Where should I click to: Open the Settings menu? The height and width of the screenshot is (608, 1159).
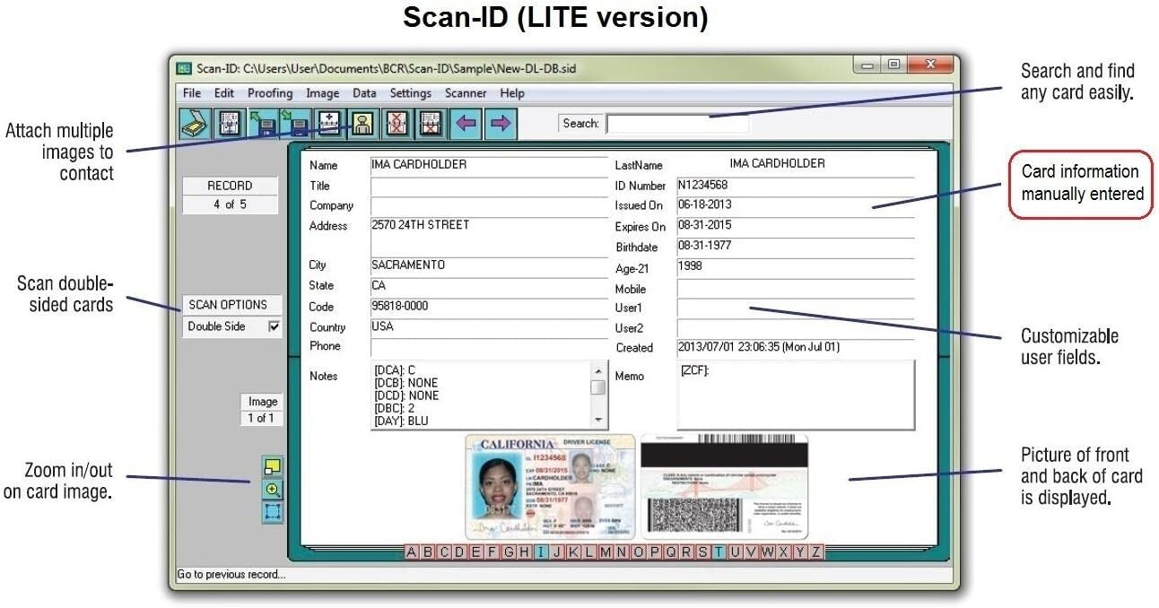pos(410,92)
